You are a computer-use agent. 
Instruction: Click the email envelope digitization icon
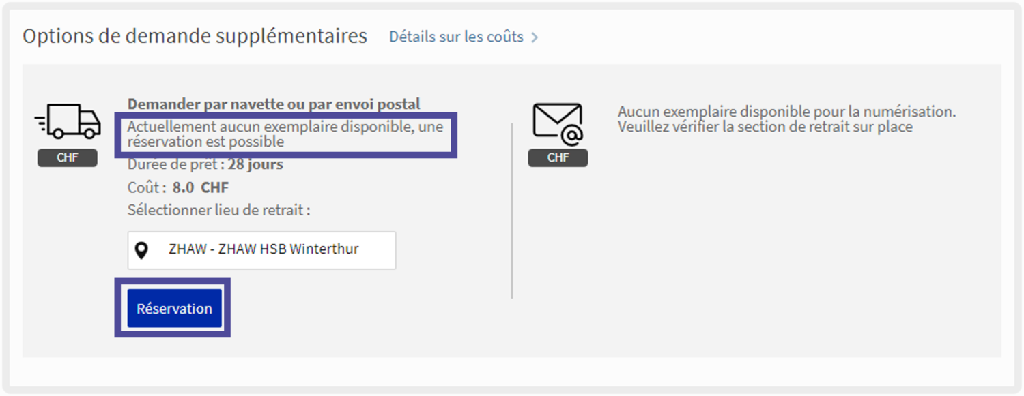pyautogui.click(x=558, y=123)
